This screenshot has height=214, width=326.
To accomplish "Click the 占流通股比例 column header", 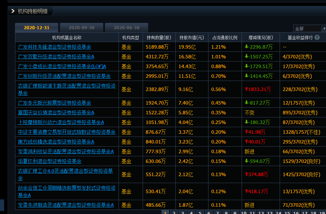I will [225, 38].
